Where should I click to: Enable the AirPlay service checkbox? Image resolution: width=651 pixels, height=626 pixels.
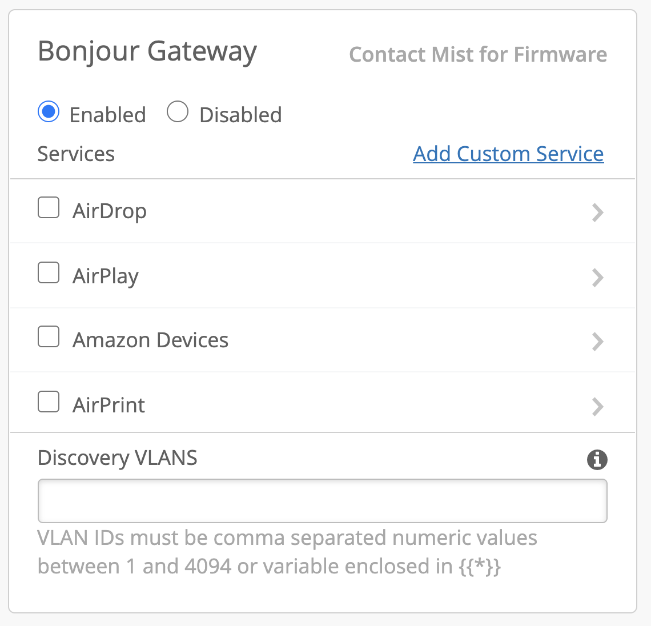49,272
